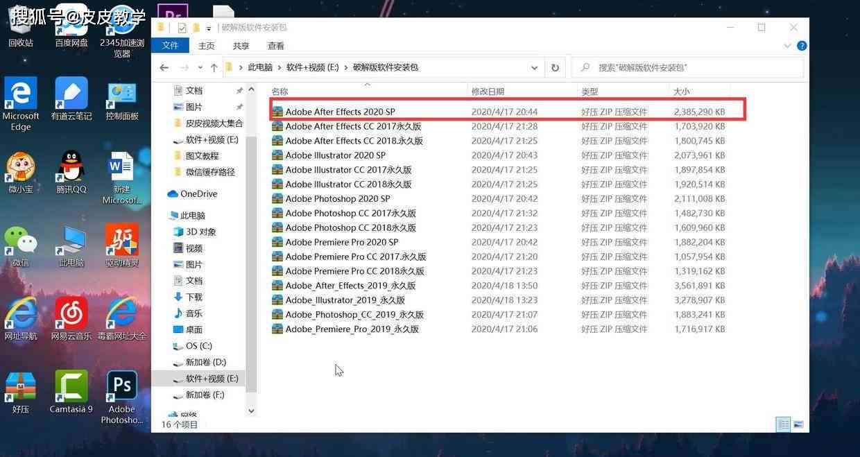Launch Adobe Photoshop from the desktop
The width and height of the screenshot is (860, 457).
click(x=122, y=397)
